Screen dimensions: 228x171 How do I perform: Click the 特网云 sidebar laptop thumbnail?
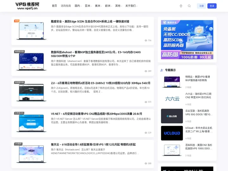(x=172, y=82)
